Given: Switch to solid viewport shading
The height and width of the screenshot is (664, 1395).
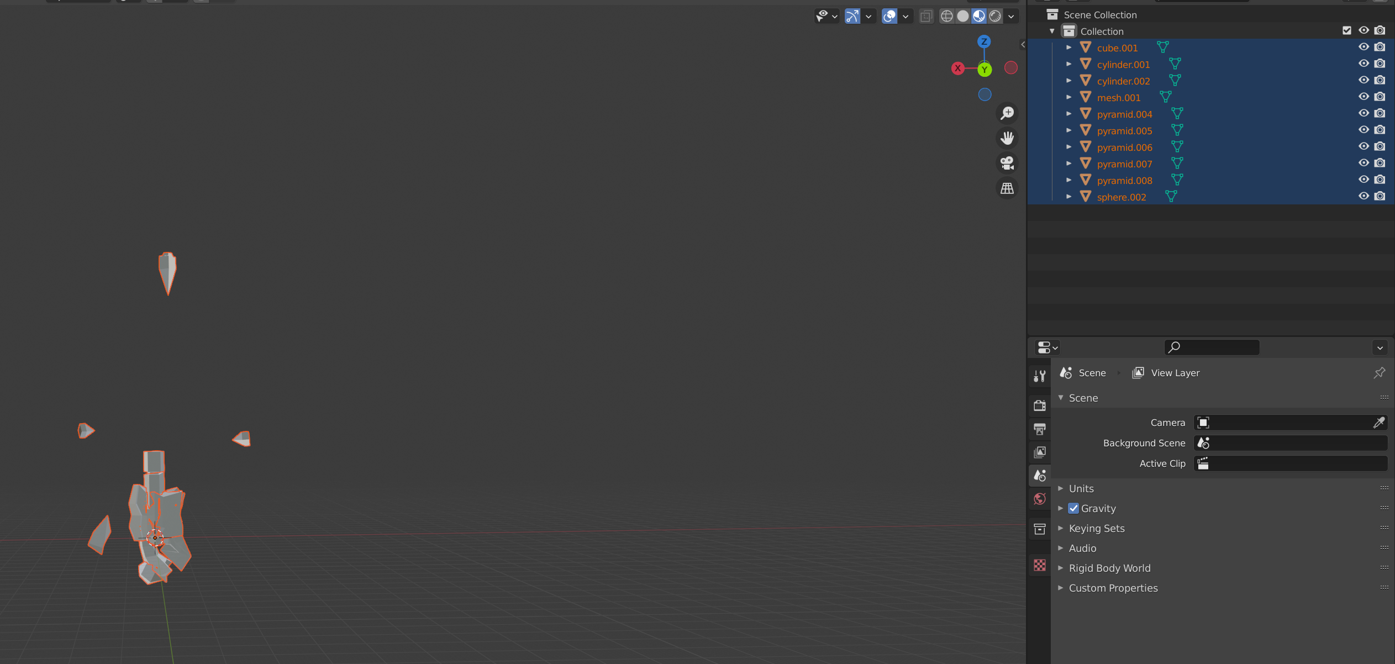Looking at the screenshot, I should click(962, 16).
